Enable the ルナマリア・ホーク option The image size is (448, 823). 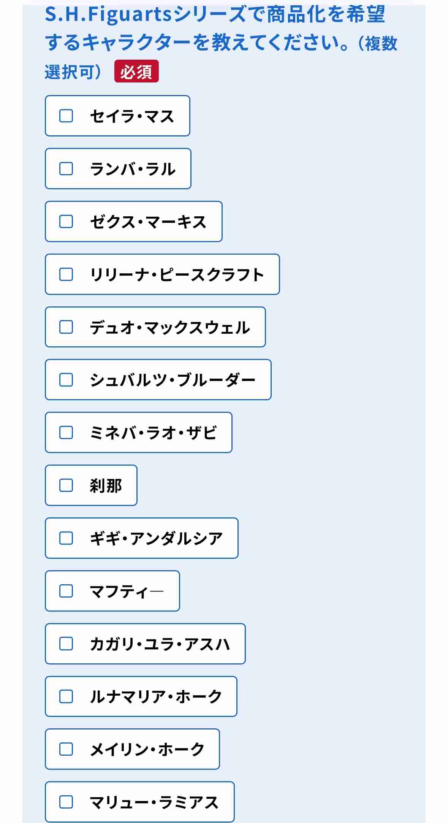[66, 697]
